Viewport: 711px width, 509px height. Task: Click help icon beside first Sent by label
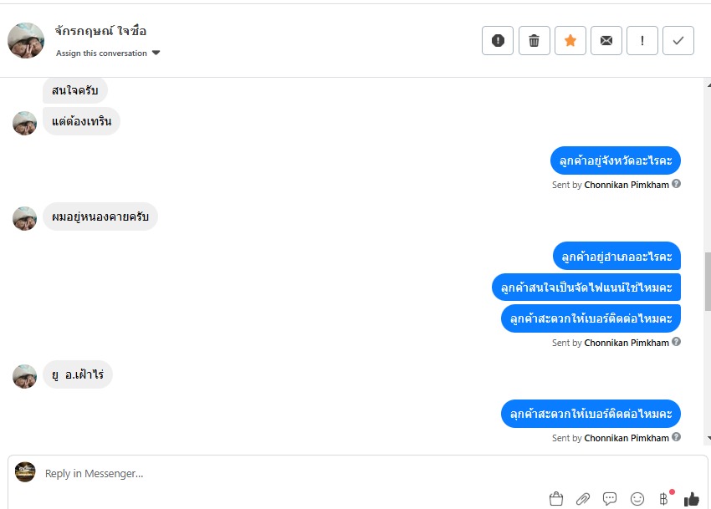coord(677,184)
